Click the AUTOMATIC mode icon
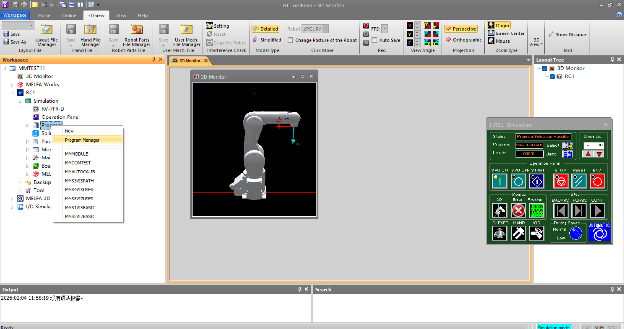 (599, 232)
